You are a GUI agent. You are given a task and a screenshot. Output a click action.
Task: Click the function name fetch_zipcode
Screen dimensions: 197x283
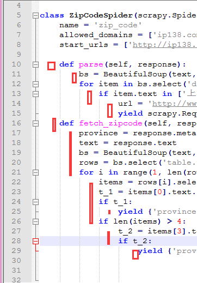tap(110, 124)
